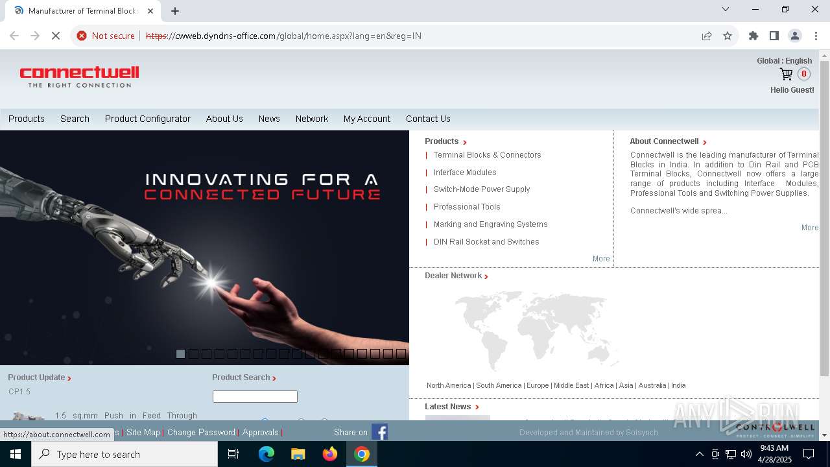This screenshot has width=830, height=467.
Task: Select North America dealer region
Action: coord(449,385)
